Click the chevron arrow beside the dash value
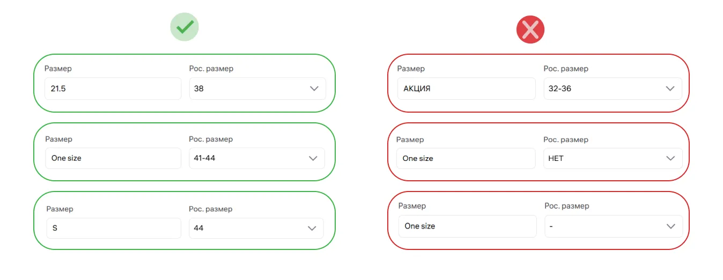 click(670, 226)
